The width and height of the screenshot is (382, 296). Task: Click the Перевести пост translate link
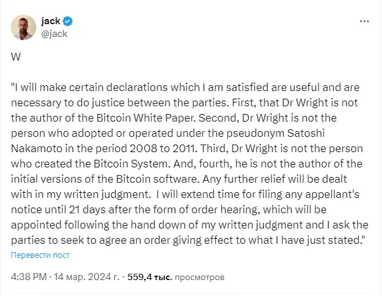[40, 255]
